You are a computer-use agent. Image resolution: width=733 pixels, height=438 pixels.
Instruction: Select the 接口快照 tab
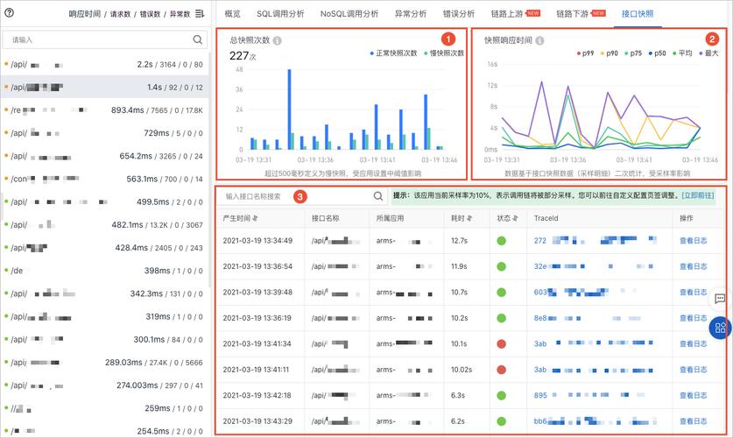click(638, 14)
